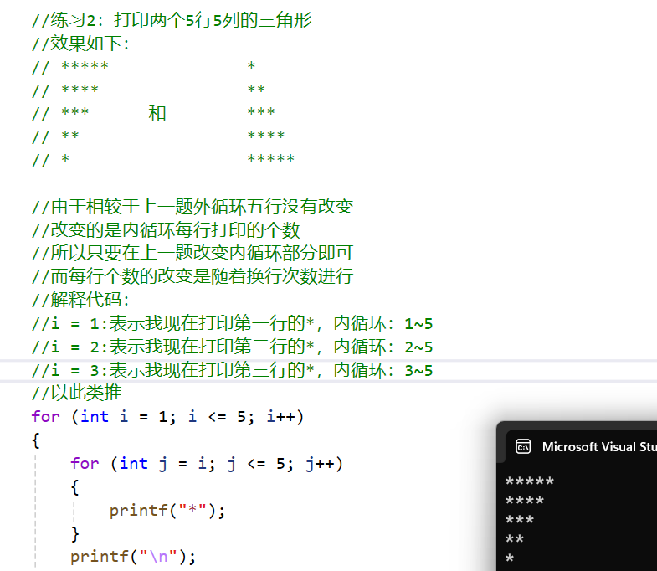This screenshot has height=571, width=657.
Task: Click the character '和' between the two triangles
Action: pyautogui.click(x=157, y=113)
